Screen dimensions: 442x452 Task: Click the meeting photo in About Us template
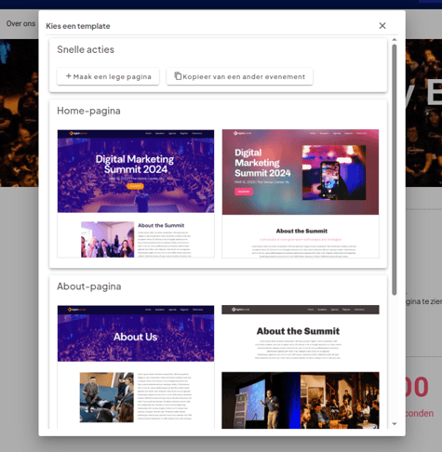click(x=107, y=397)
